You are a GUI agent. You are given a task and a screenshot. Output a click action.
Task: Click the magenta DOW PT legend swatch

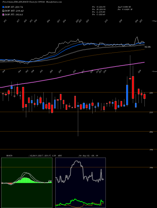[3, 14]
